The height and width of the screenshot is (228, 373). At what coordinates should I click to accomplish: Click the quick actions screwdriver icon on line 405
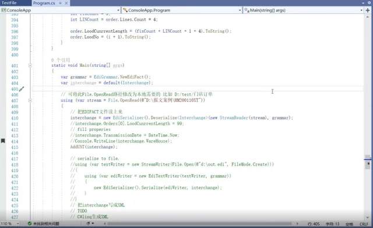point(22,89)
